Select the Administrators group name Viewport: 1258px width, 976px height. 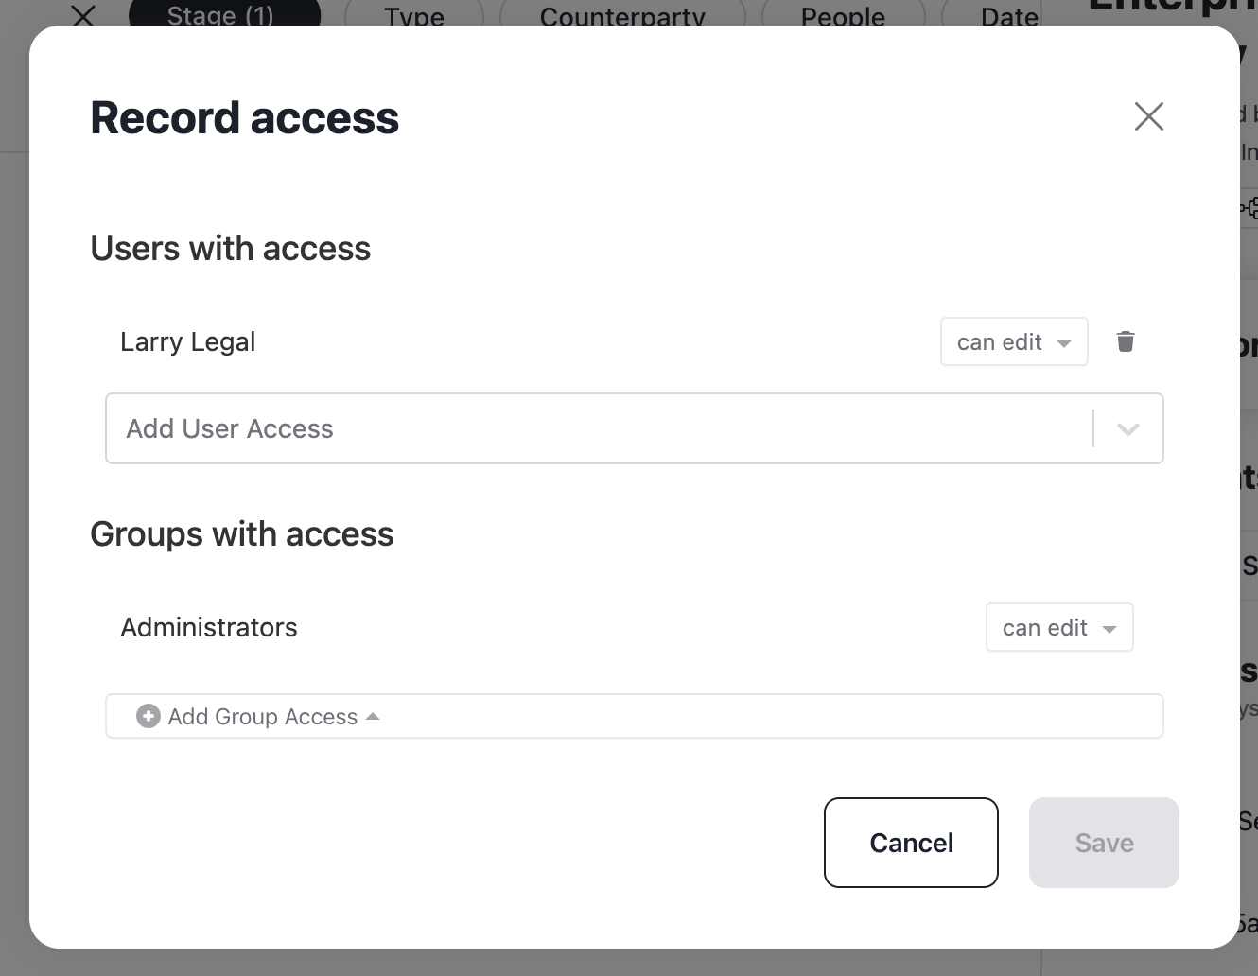[209, 627]
